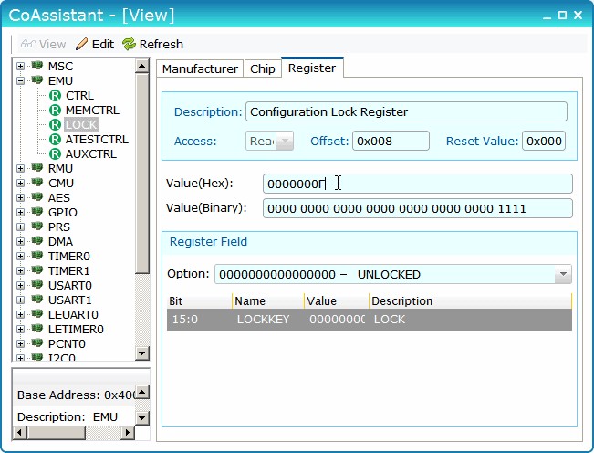Screen dimensions: 594x453
Task: Click the Value(Hex) input field
Action: [417, 184]
